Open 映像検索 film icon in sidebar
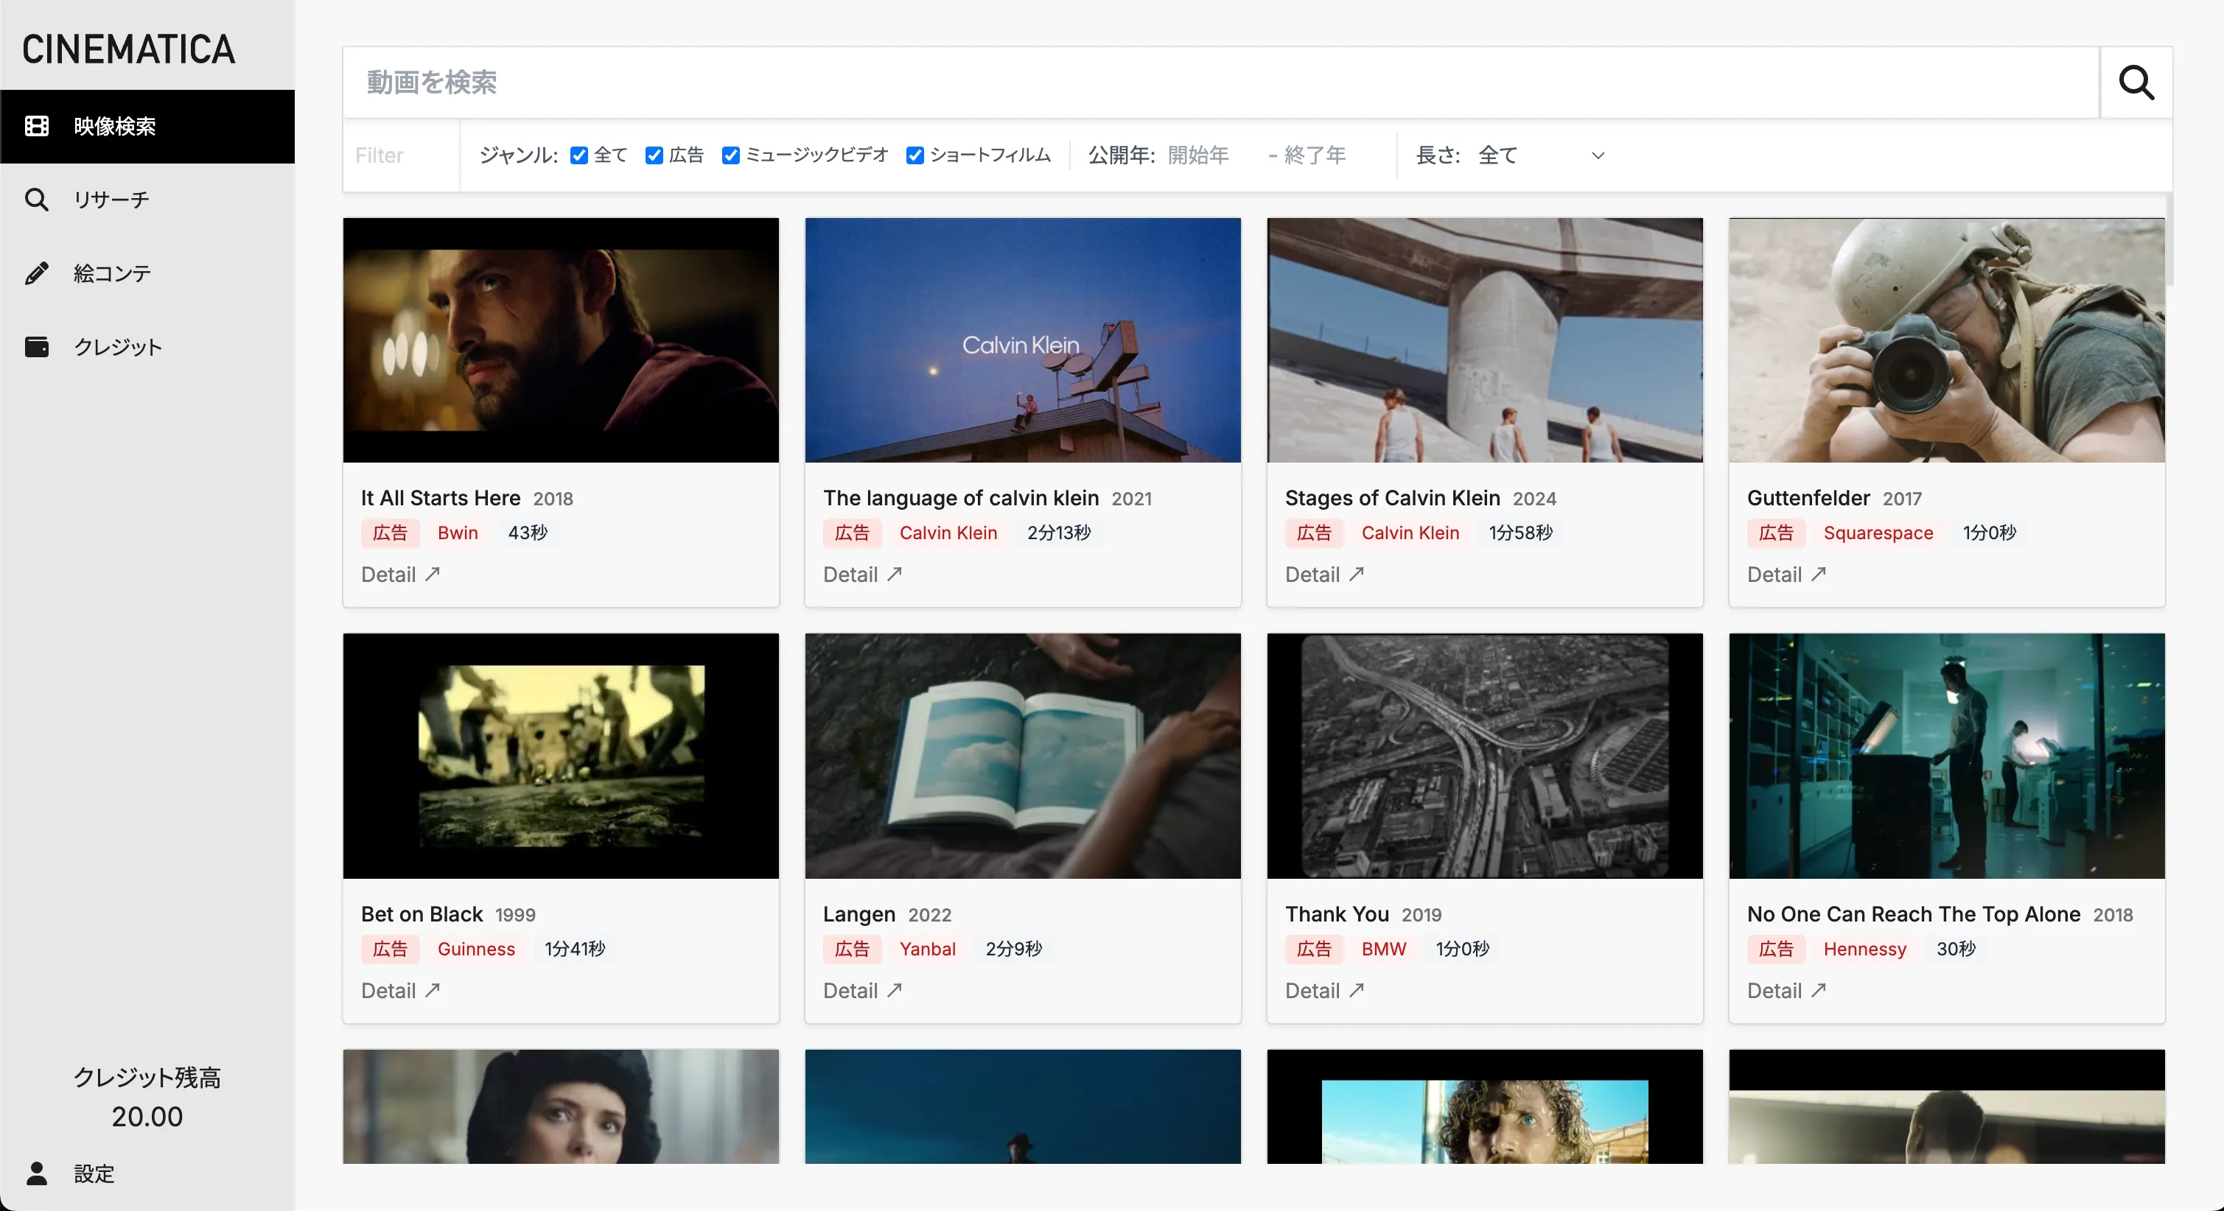 click(36, 126)
